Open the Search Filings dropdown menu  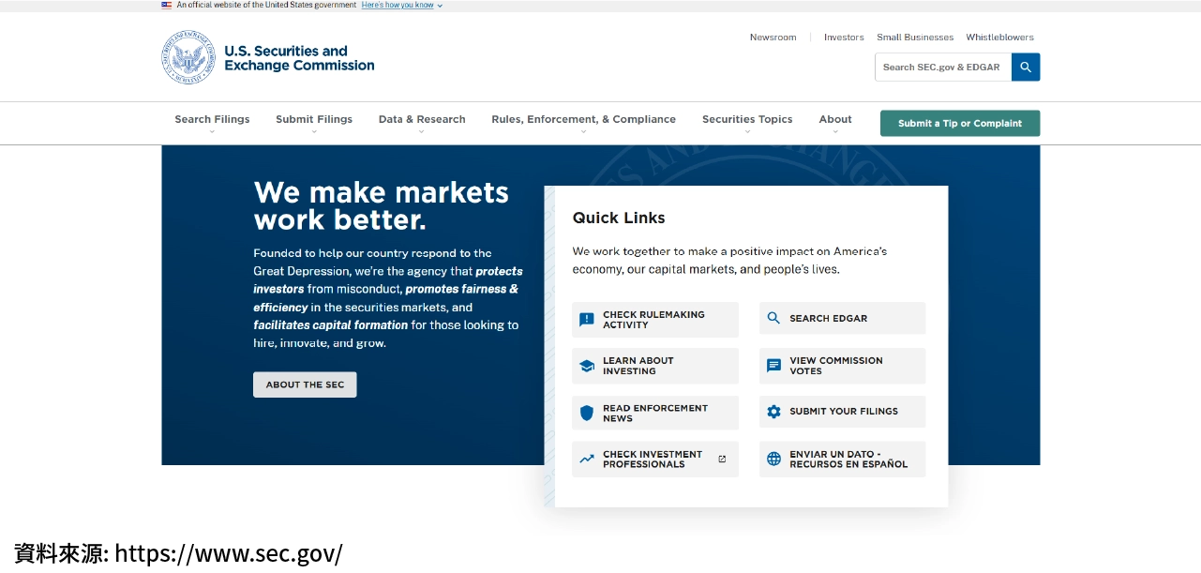212,120
